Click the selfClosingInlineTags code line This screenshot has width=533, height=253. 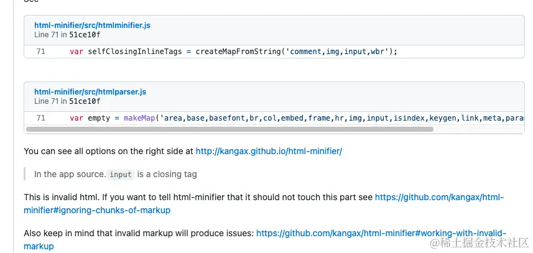(233, 52)
